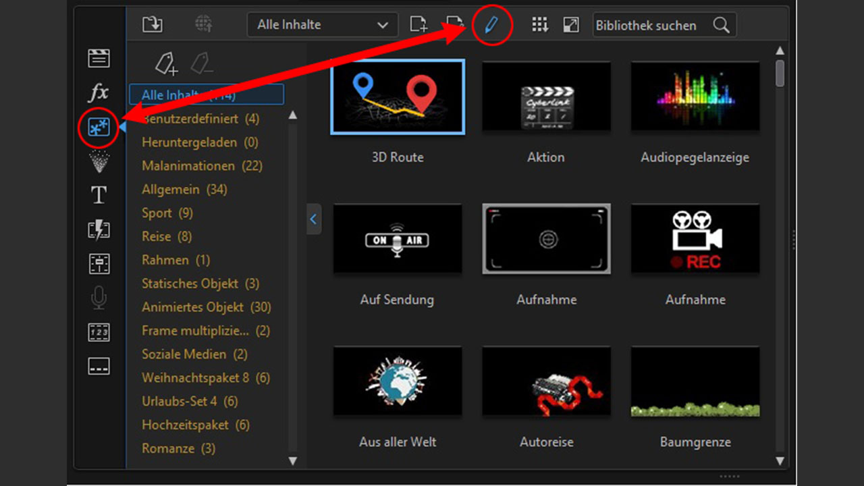864x486 pixels.
Task: Open the fx Effects Room
Action: (x=99, y=92)
